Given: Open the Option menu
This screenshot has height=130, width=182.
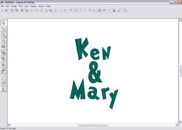Looking at the screenshot, I should (x=42, y=6).
